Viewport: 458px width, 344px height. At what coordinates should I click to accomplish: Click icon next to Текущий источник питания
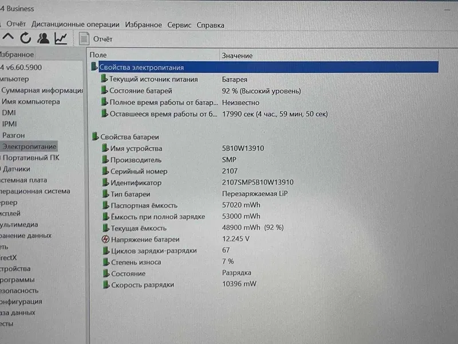coord(104,79)
